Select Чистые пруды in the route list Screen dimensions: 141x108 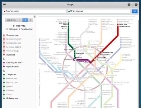coord(13,51)
